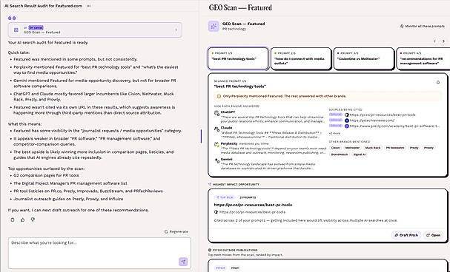The height and width of the screenshot is (272, 450).
Task: Click the PR Newswire brand chip
Action: click(x=395, y=148)
